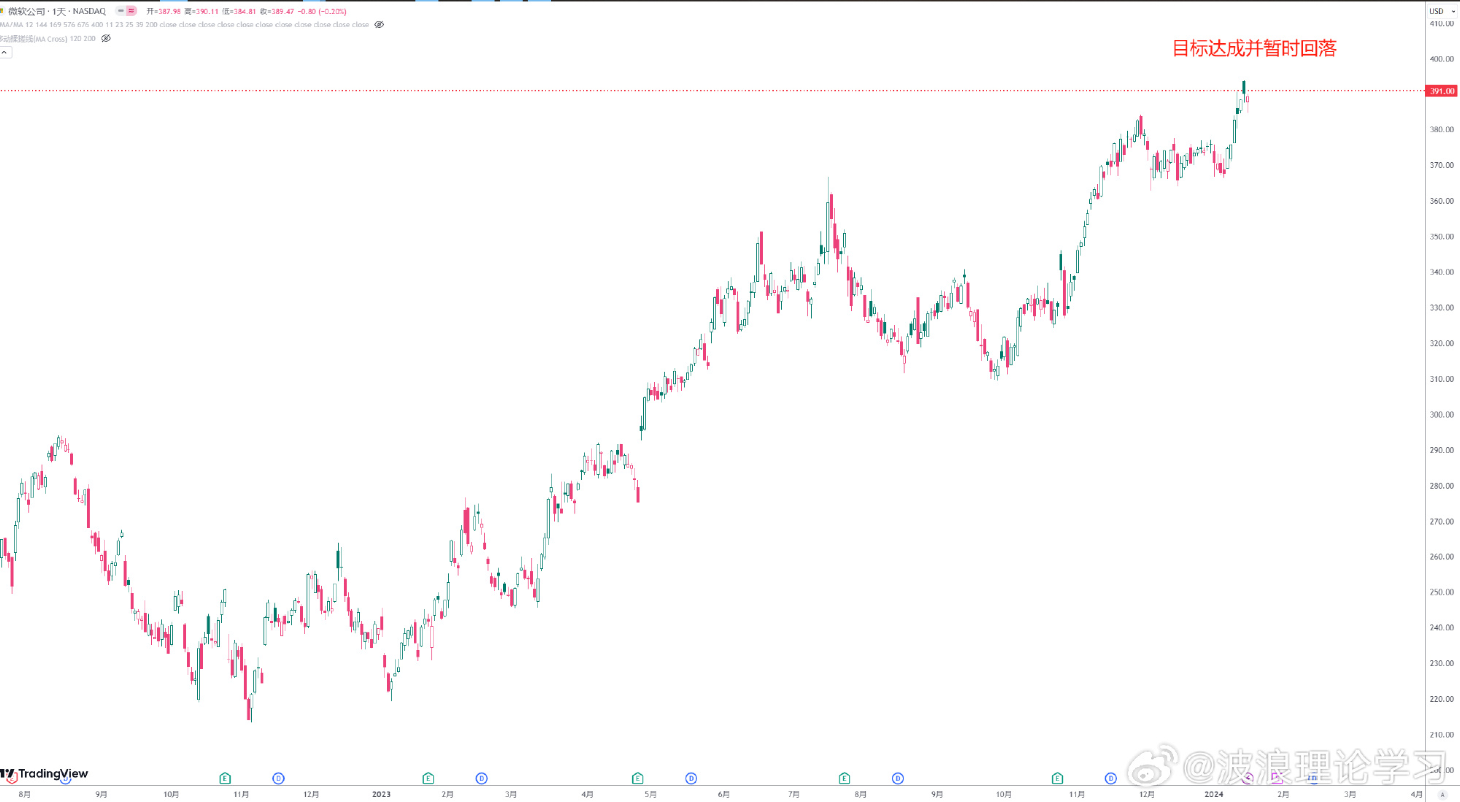The image size is (1460, 802).
Task: Click the 210.00 price scale label
Action: [1442, 735]
